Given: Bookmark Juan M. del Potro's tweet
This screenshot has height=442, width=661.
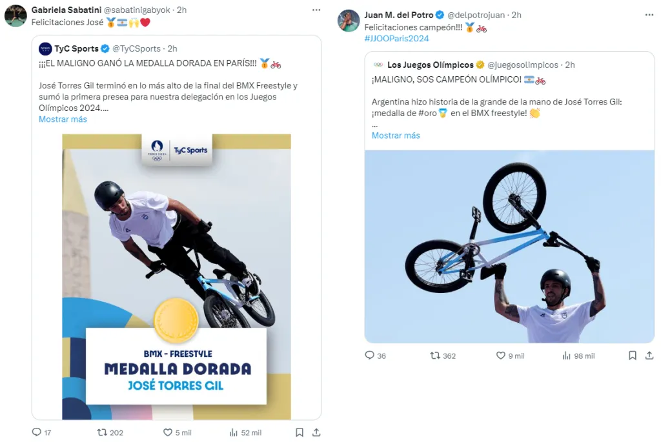Looking at the screenshot, I should (633, 356).
